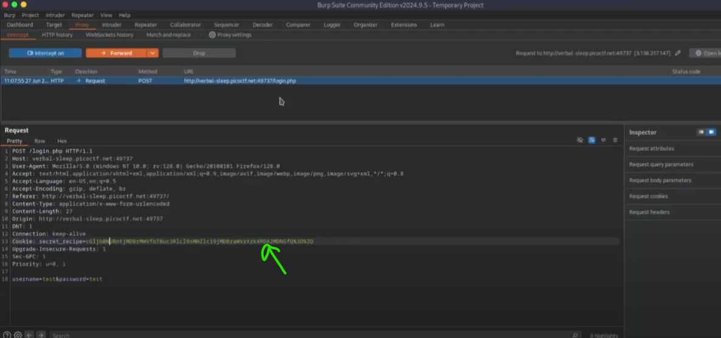This screenshot has height=338, width=721.
Task: Open the WebSockets history sub-tab
Action: (109, 35)
